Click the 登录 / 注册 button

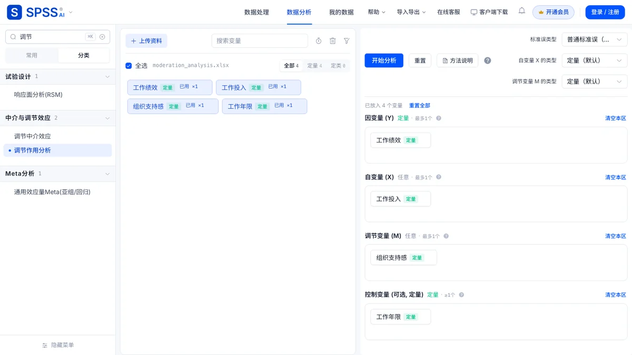click(605, 12)
